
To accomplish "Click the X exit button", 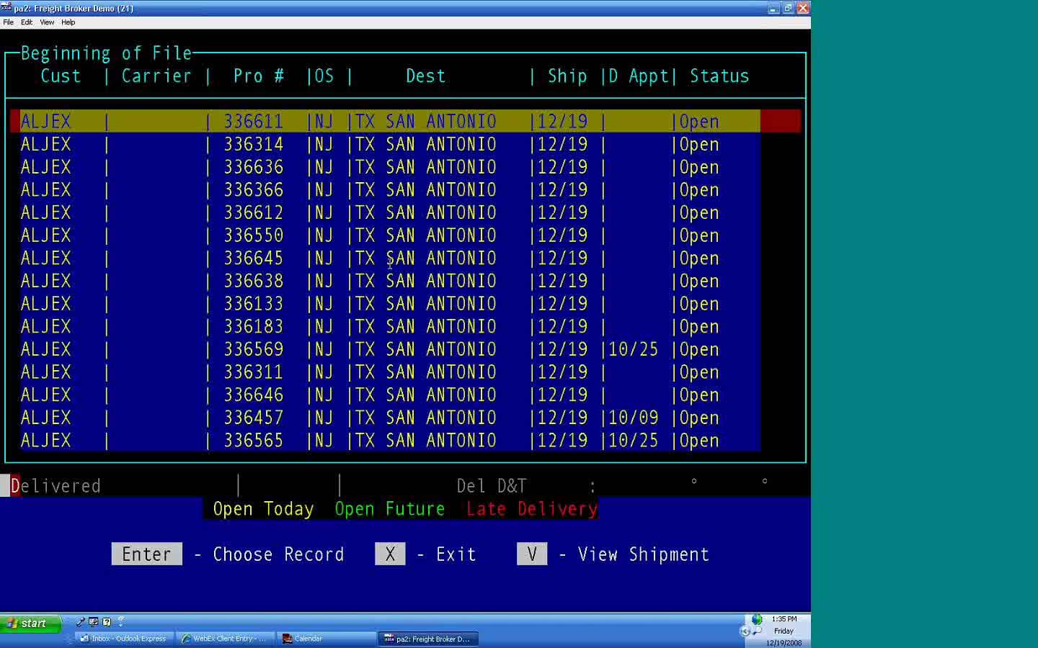I will pyautogui.click(x=390, y=554).
